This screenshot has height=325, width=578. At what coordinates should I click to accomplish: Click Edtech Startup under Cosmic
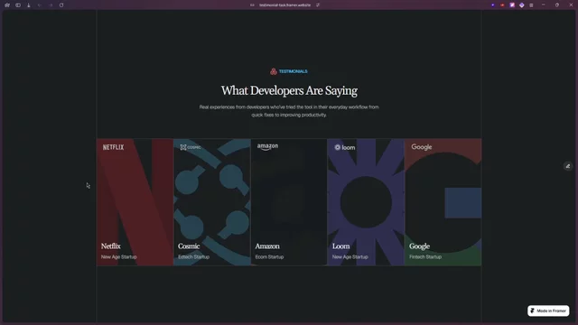(193, 256)
